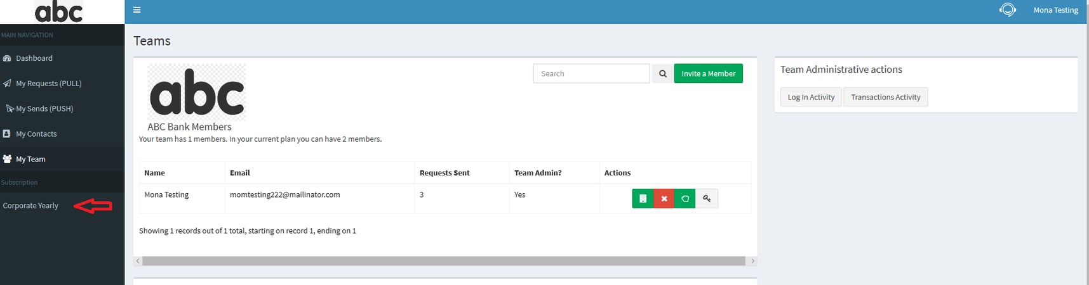1089x285 pixels.
Task: Click the support lifebuoy icon in header
Action: pos(1007,10)
